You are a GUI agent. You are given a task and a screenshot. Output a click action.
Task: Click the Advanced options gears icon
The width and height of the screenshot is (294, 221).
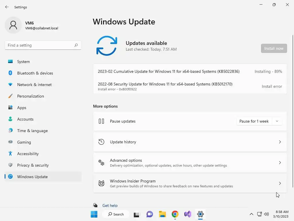tap(101, 163)
